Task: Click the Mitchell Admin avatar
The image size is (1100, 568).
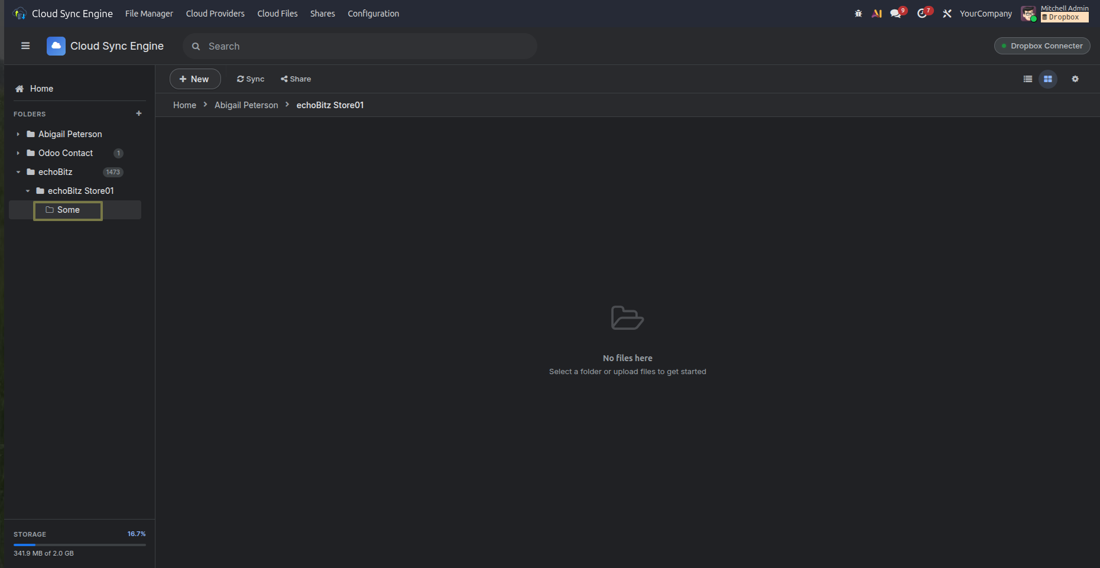Action: tap(1028, 14)
